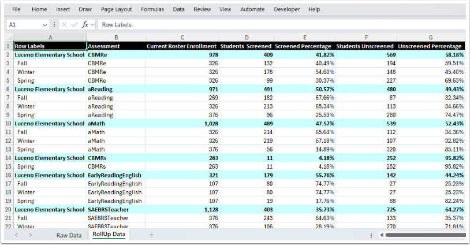This screenshot has width=470, height=245.
Task: Open the Help ribbon tab
Action: (x=314, y=9)
